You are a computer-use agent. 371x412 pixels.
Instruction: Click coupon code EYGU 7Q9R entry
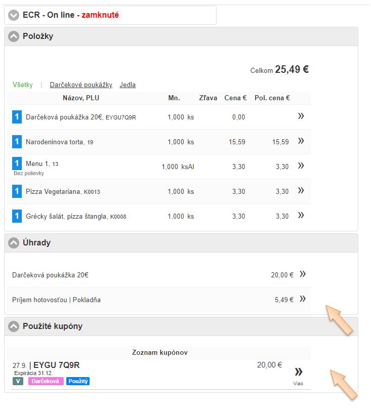click(x=56, y=365)
